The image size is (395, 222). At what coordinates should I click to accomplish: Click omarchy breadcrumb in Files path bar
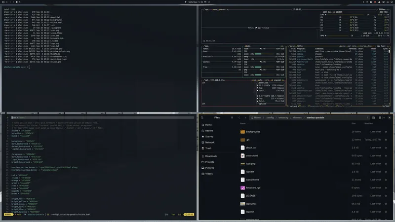click(283, 117)
